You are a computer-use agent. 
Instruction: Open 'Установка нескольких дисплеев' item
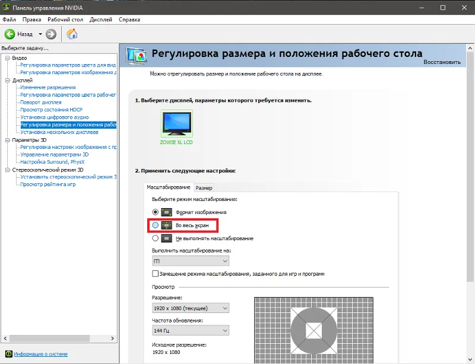pyautogui.click(x=59, y=132)
